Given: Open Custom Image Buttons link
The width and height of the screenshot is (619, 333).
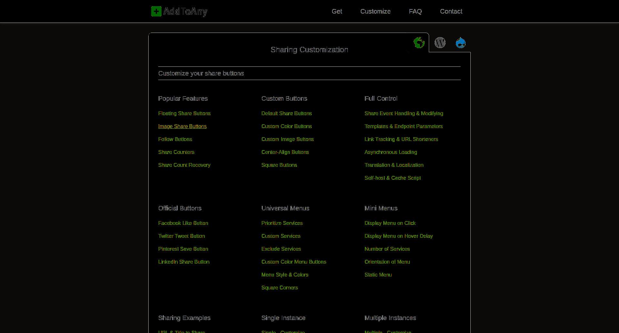Looking at the screenshot, I should (x=288, y=139).
